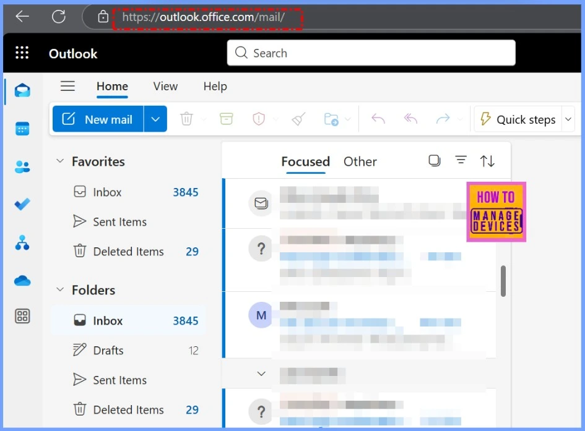Open the Move to dropdown arrow
Viewport: 585px width, 431px height.
coord(348,119)
